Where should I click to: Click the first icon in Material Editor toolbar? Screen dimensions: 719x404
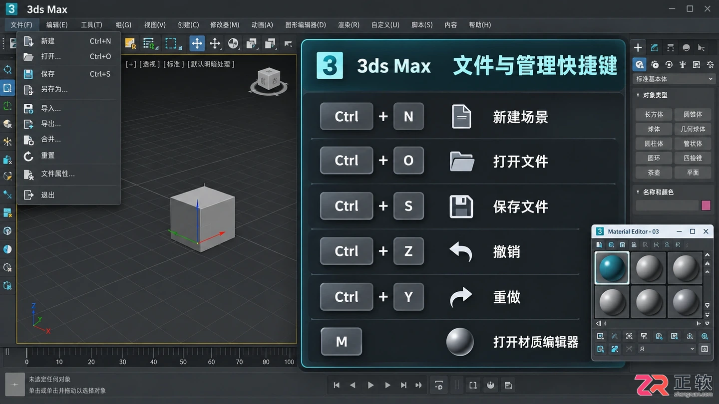click(x=600, y=245)
